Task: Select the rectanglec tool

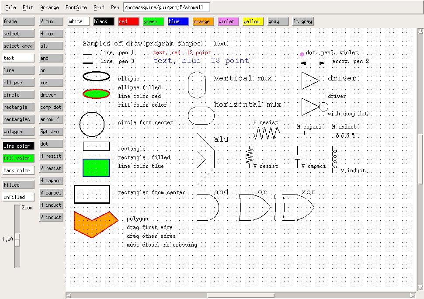Action: click(x=18, y=119)
